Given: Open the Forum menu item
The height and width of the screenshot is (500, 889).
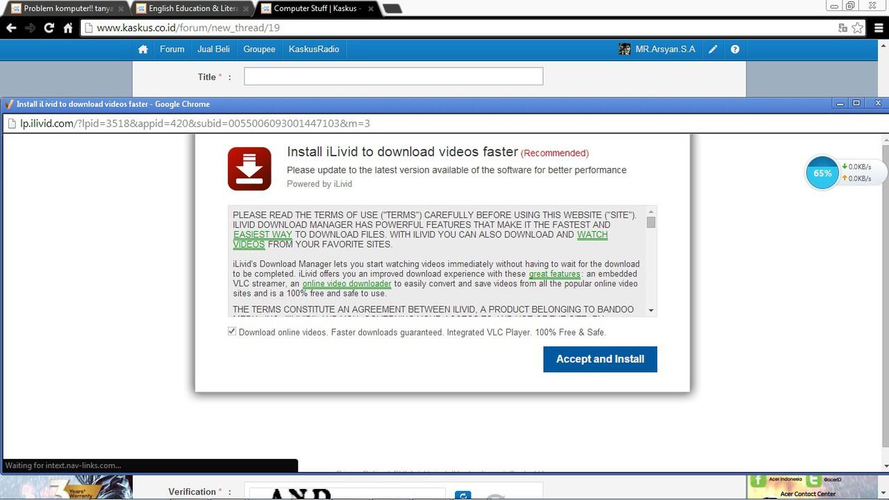Looking at the screenshot, I should [x=172, y=49].
